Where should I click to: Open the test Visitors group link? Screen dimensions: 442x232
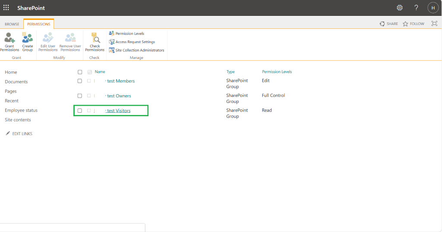[x=119, y=111]
